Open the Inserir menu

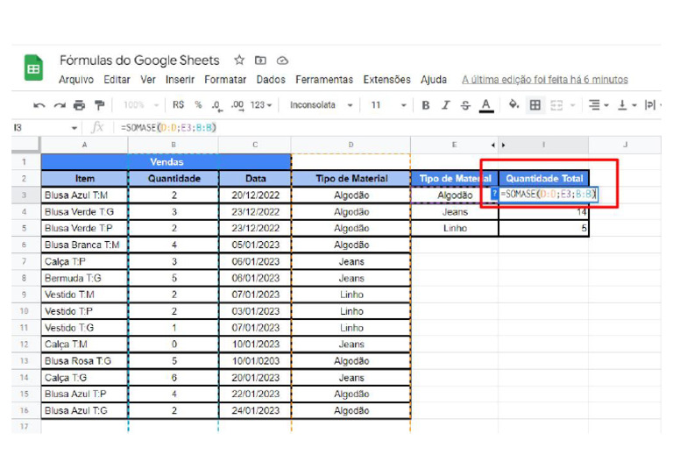[180, 80]
